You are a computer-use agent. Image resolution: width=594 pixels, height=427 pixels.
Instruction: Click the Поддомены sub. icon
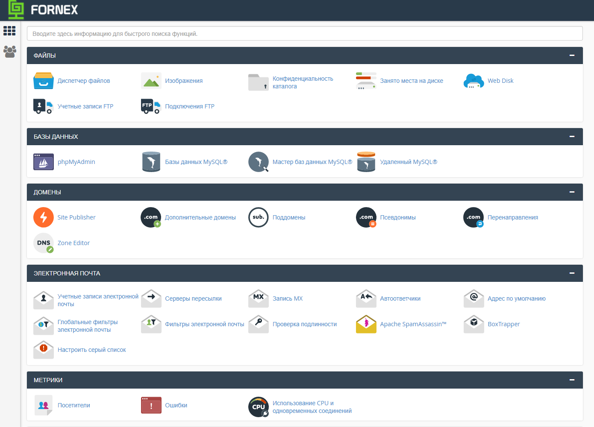(x=259, y=217)
